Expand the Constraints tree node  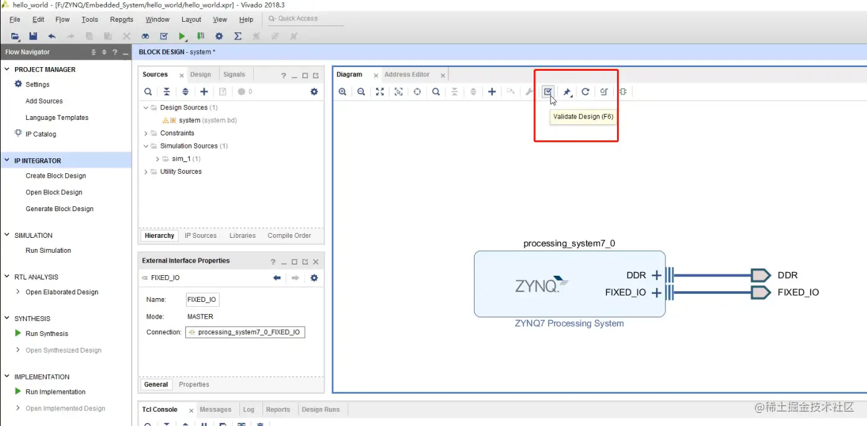146,133
